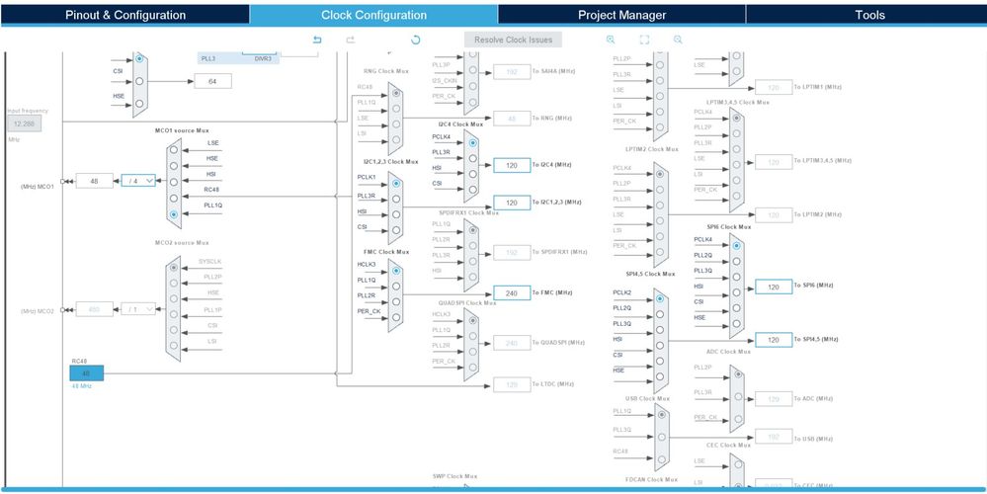Choose PLL2Q in the SPI4,5 Clock Mux

[x=660, y=314]
